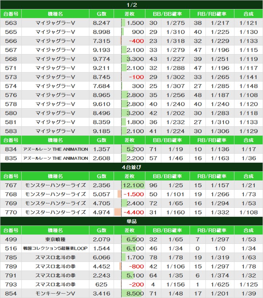The height and width of the screenshot is (298, 263).
Task: Click the -400 value in row 566
Action: pos(136,41)
